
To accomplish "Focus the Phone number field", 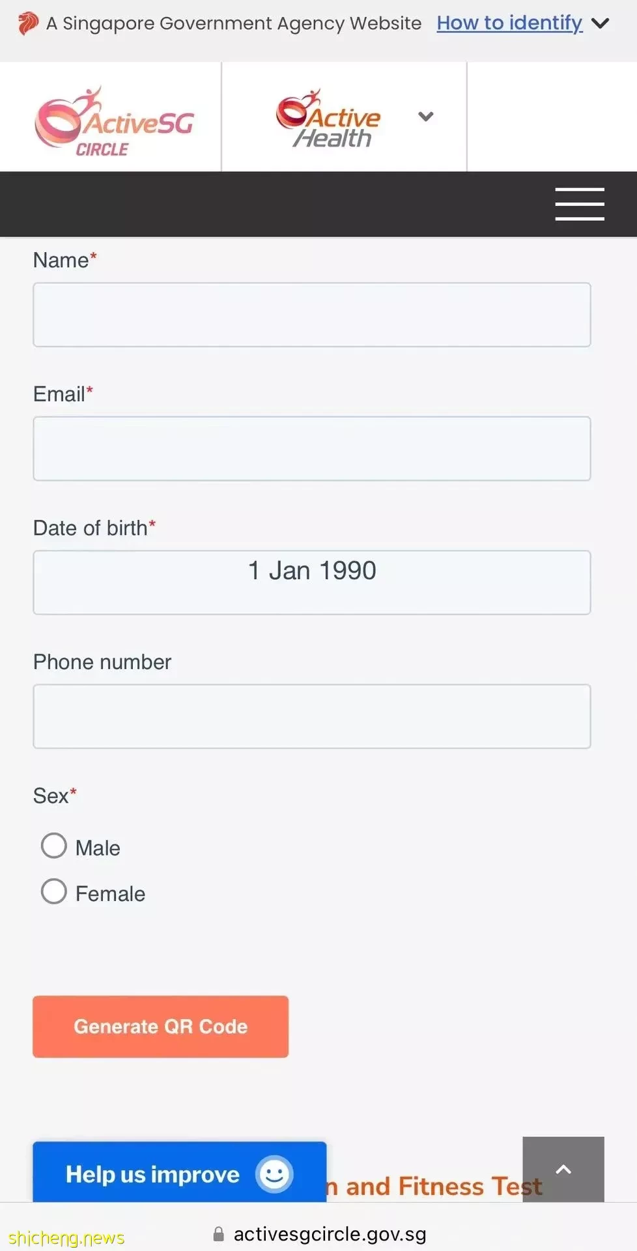I will 312,717.
